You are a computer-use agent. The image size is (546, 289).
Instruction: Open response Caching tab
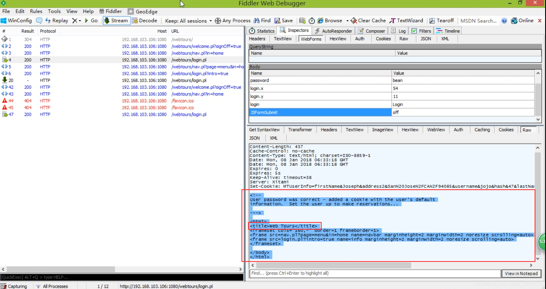pos(482,130)
